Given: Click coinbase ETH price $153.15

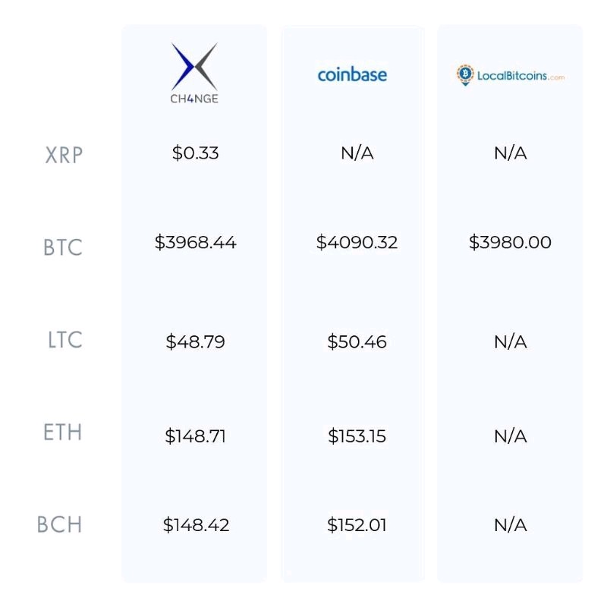Looking at the screenshot, I should click(x=357, y=436).
